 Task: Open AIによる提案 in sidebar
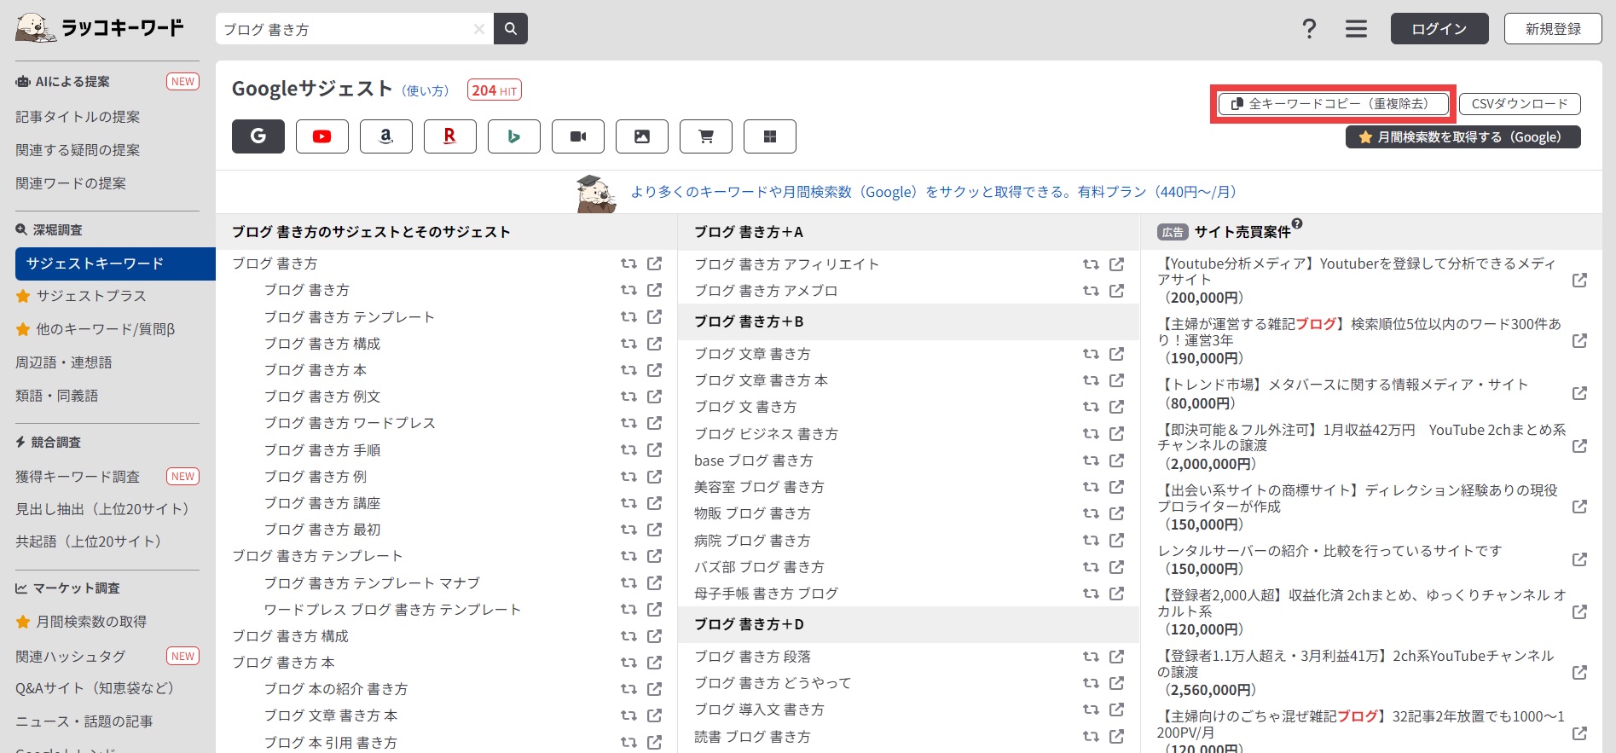click(72, 82)
